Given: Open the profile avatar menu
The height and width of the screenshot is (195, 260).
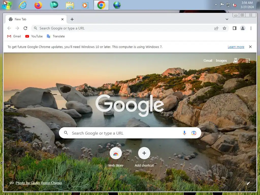Looking at the screenshot, I should tap(242, 28).
